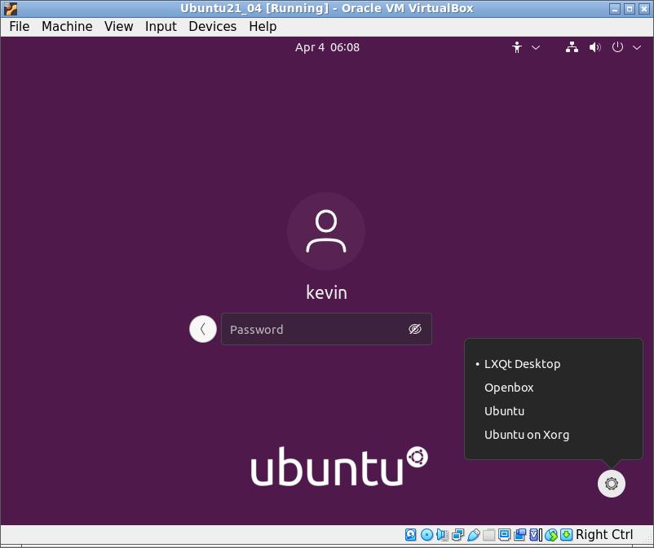654x548 pixels.
Task: Choose the Ubuntu on Xorg session
Action: click(526, 435)
